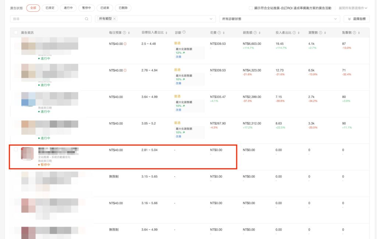Image resolution: width=377 pixels, height=239 pixels.
Task: Expand 展開所有篩選條件 filters
Action: tap(353, 8)
